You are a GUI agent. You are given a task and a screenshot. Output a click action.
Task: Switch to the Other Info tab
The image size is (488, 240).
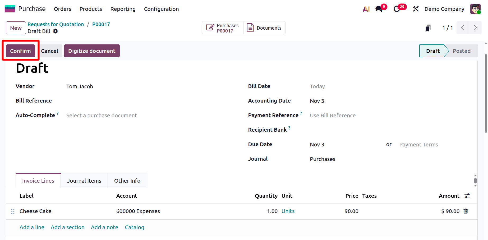point(127,181)
